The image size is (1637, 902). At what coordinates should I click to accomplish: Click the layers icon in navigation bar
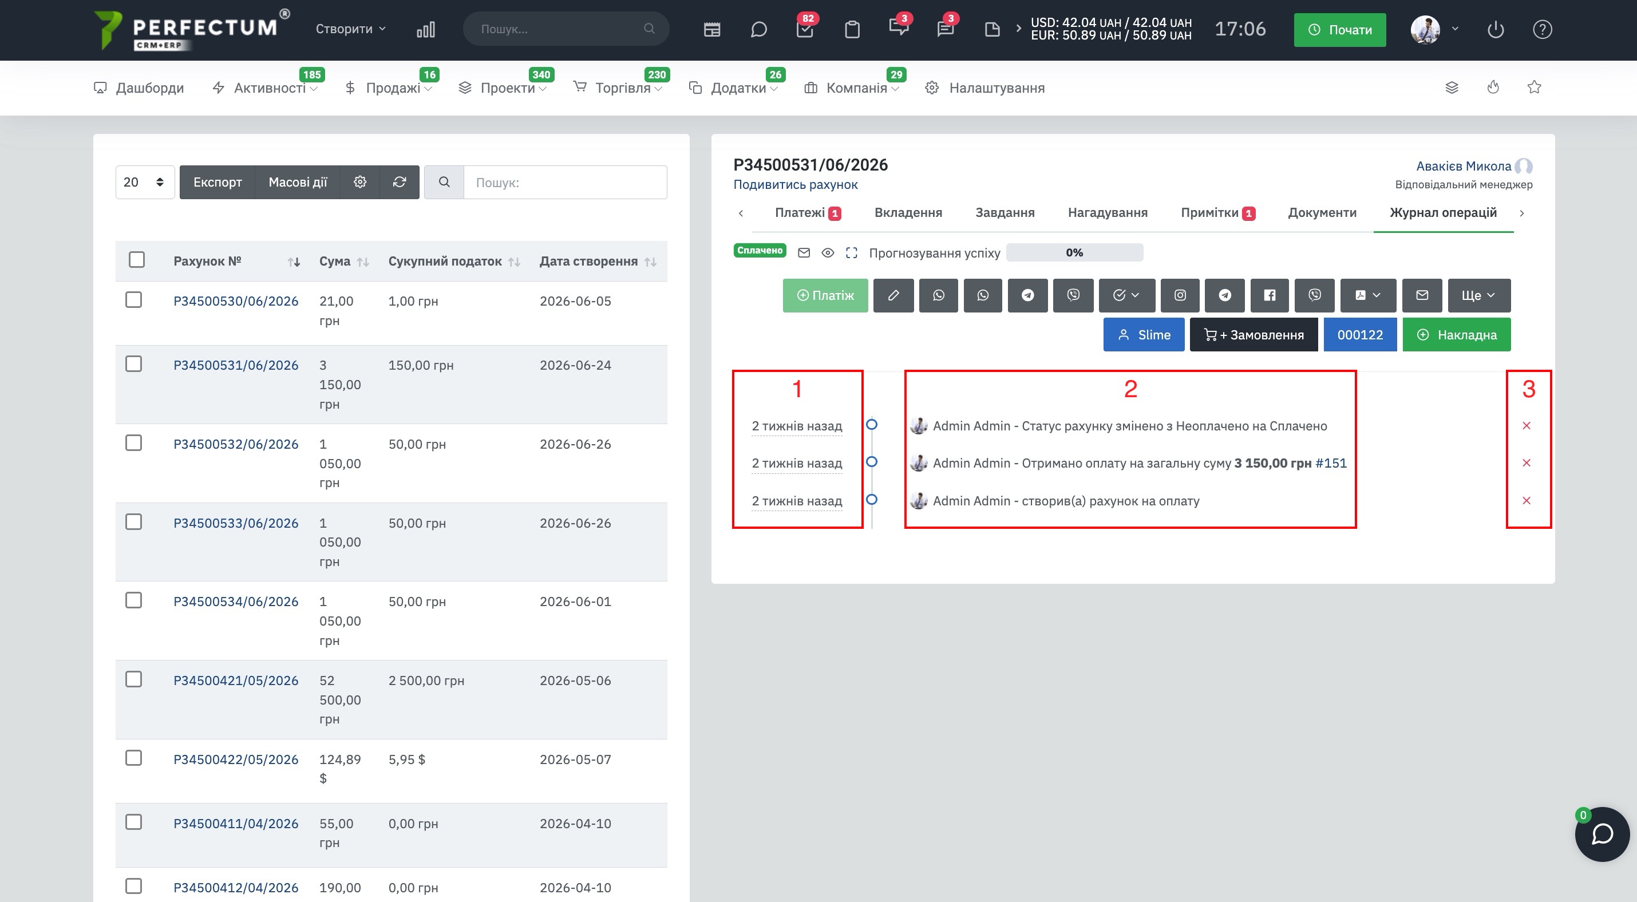point(1452,88)
